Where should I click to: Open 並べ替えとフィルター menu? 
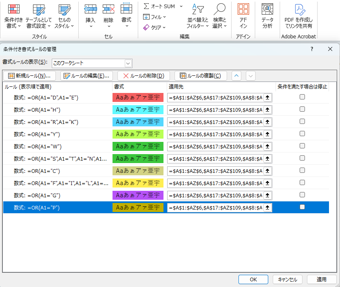pyautogui.click(x=198, y=16)
